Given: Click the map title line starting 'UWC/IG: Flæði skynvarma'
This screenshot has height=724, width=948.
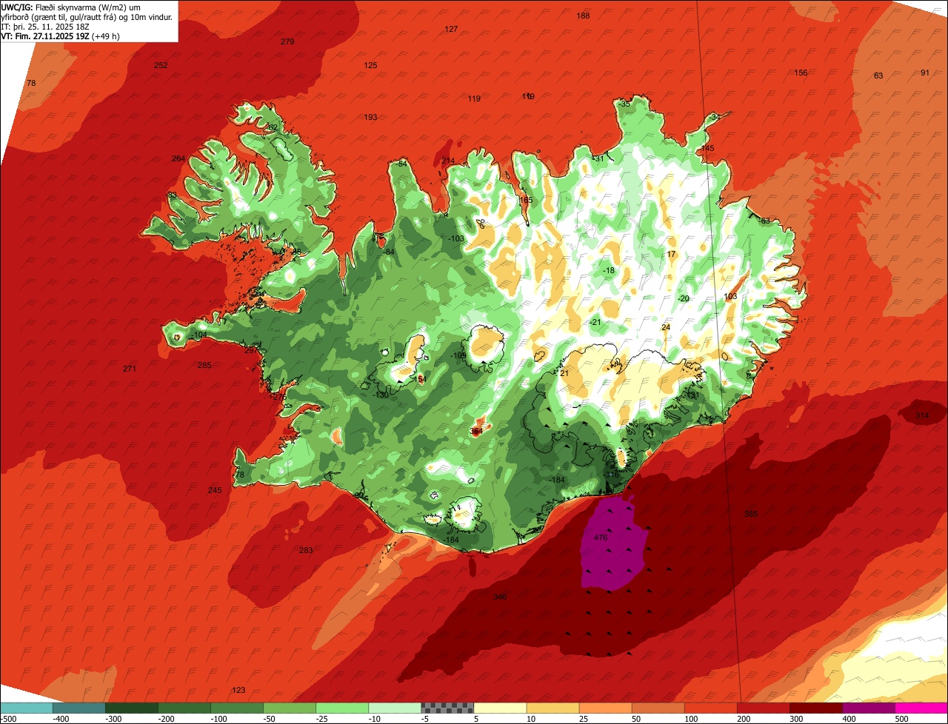Looking at the screenshot, I should coord(70,7).
